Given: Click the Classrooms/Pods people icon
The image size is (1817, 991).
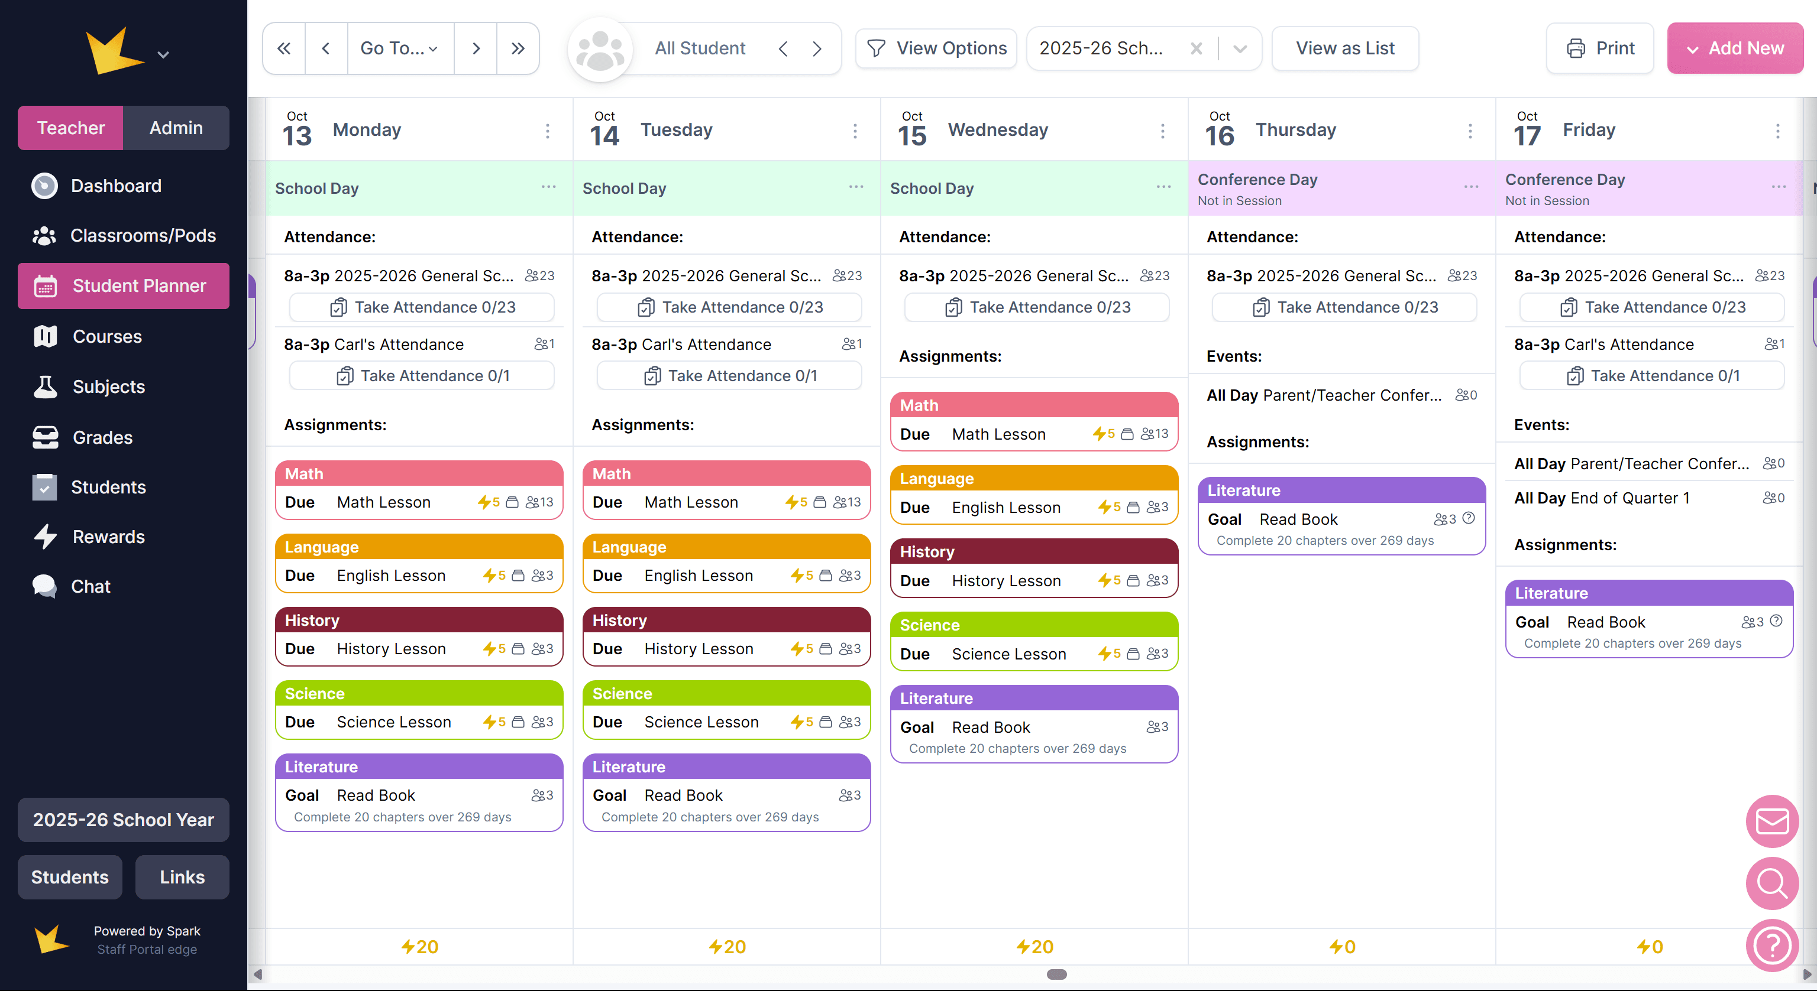Looking at the screenshot, I should (x=44, y=235).
